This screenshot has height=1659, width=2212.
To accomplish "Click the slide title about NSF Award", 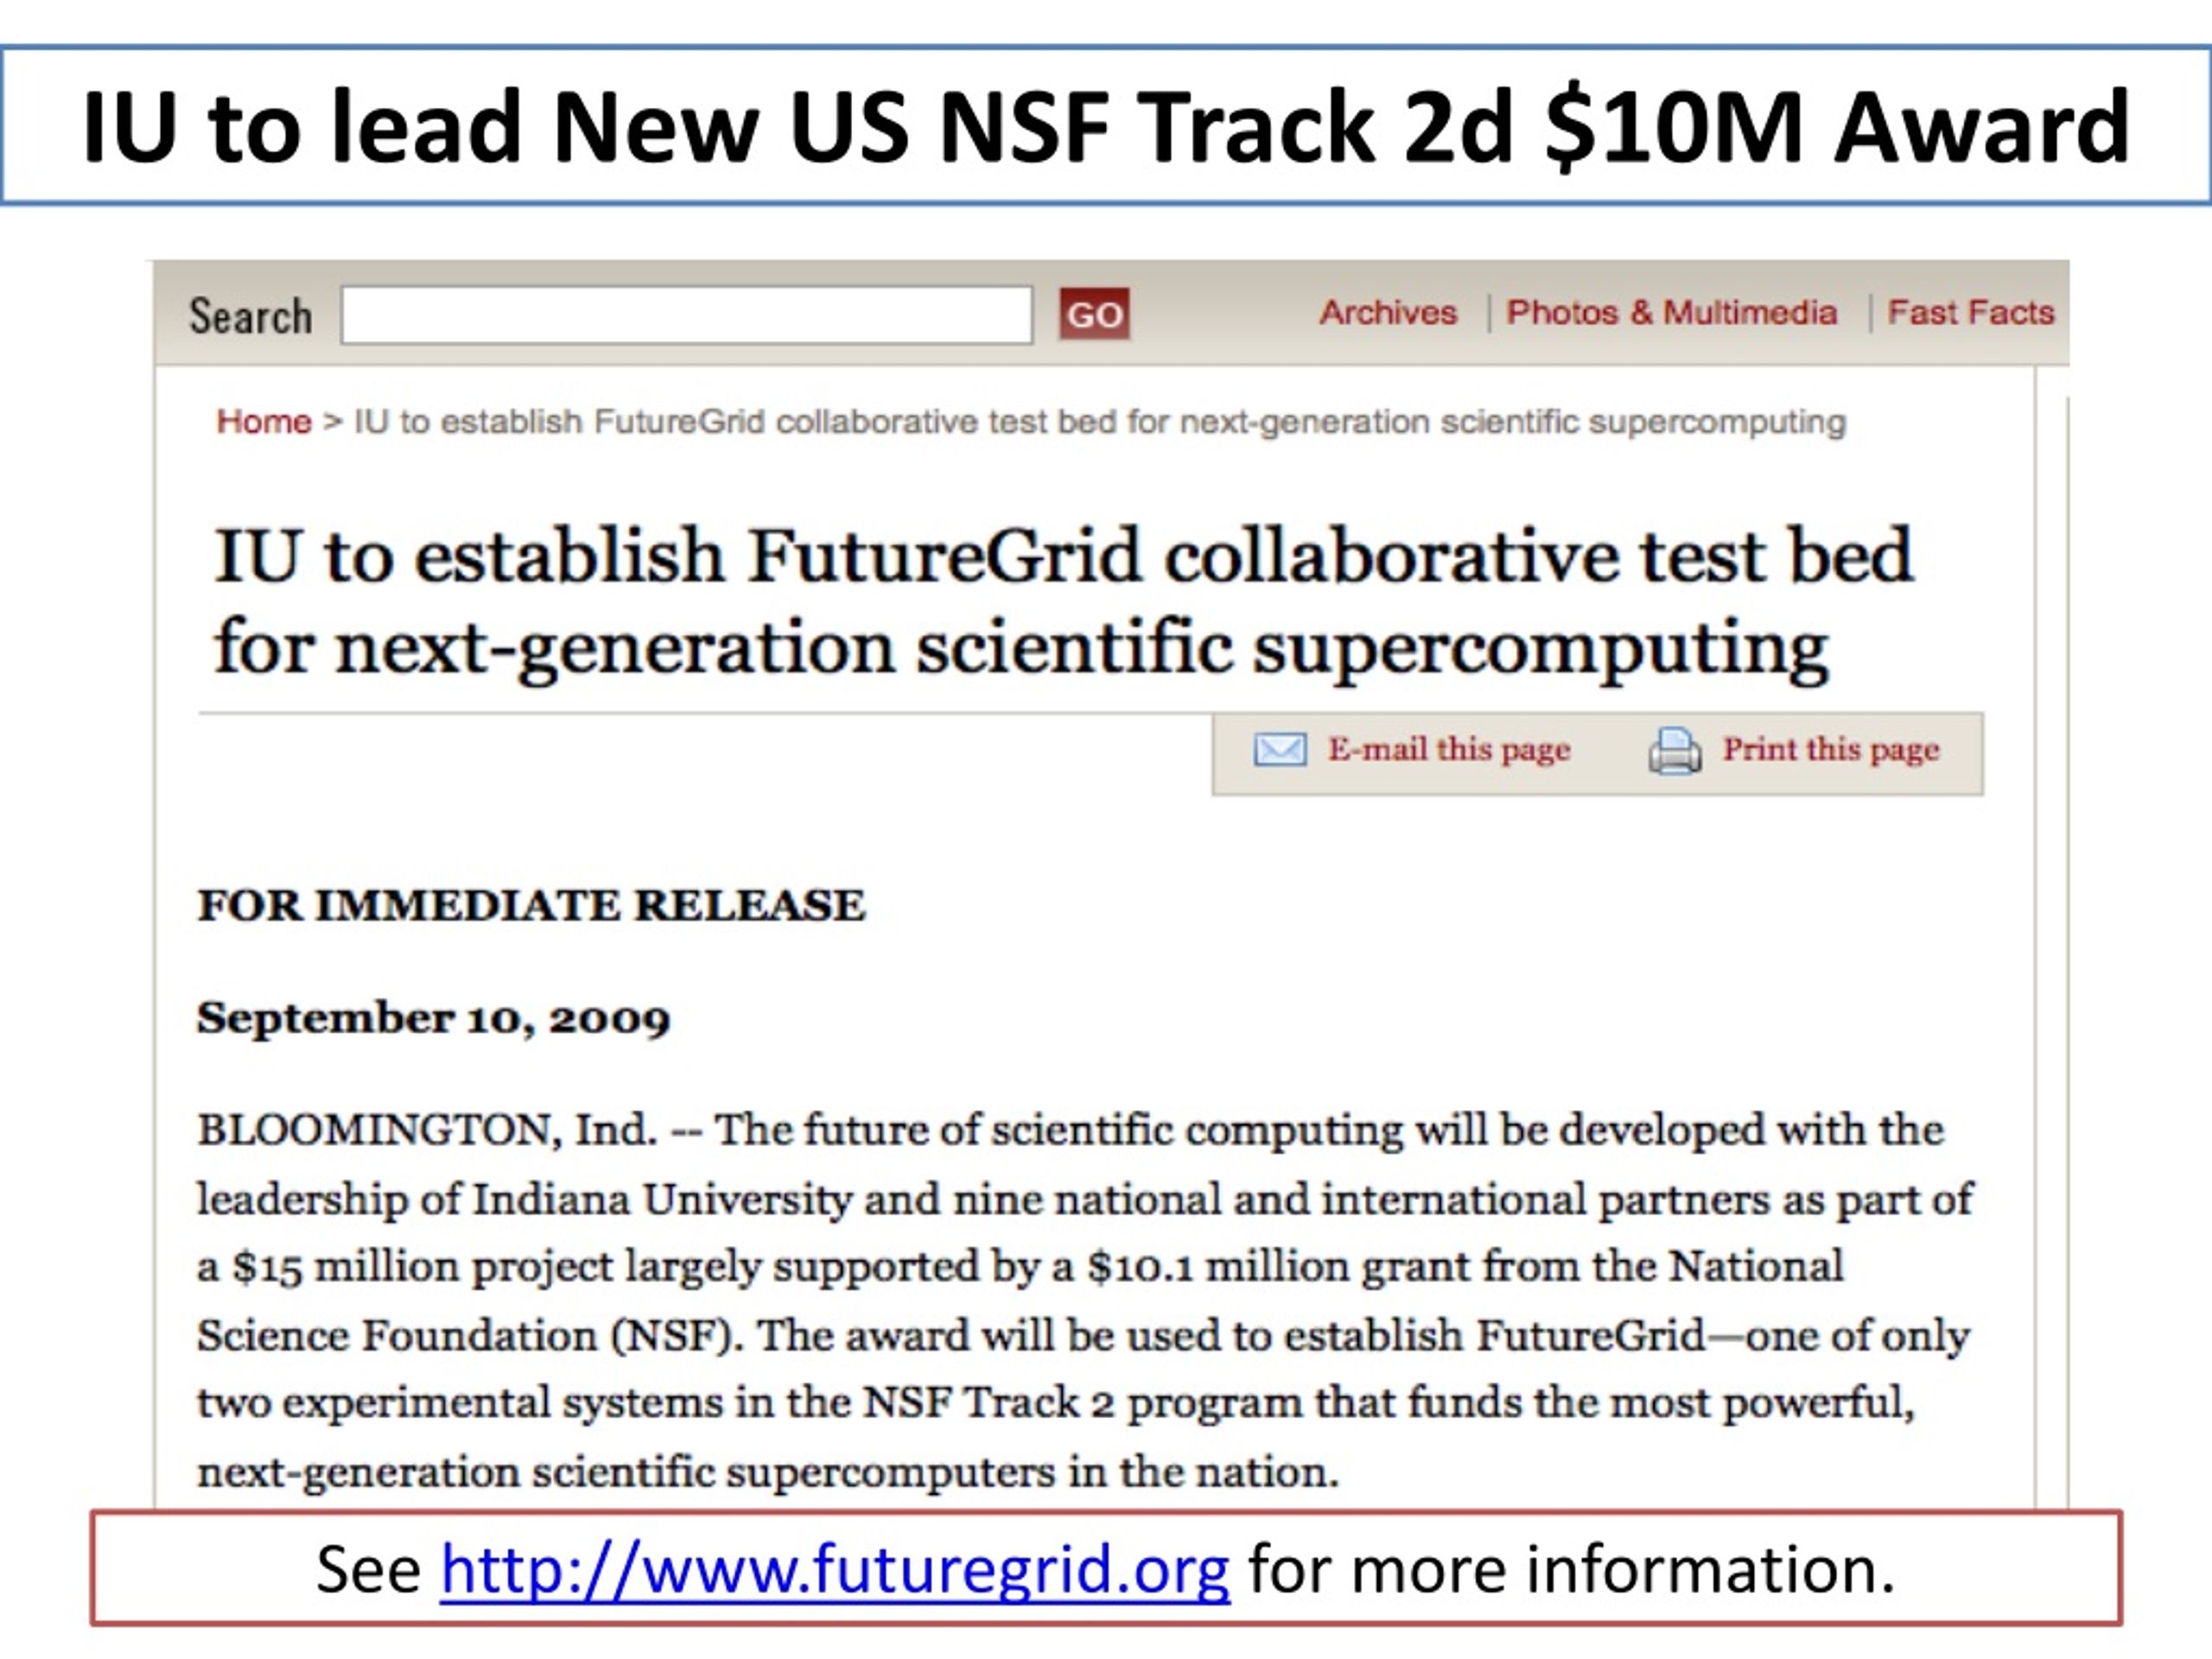I will point(1105,126).
